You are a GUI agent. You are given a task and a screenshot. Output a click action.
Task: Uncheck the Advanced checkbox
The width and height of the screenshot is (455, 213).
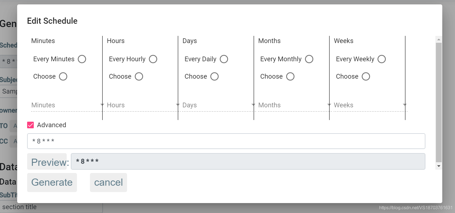(x=30, y=125)
